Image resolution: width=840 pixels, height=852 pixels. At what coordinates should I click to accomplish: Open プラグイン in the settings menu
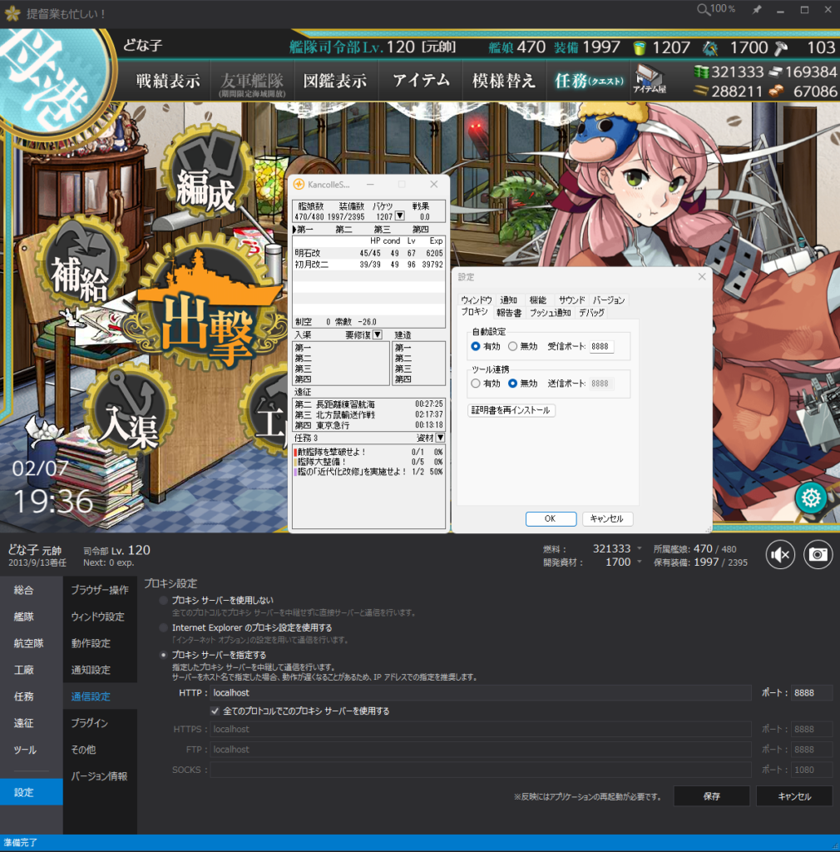(x=89, y=723)
